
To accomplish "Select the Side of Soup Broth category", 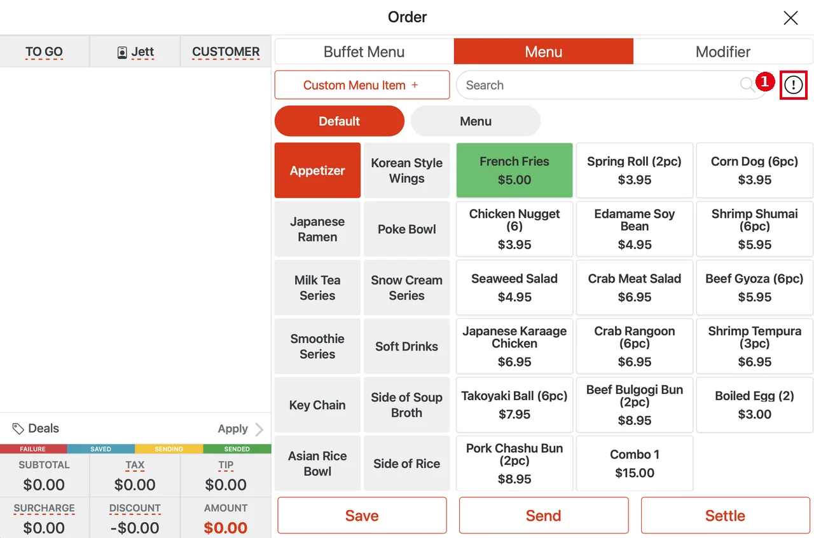I will coord(407,405).
